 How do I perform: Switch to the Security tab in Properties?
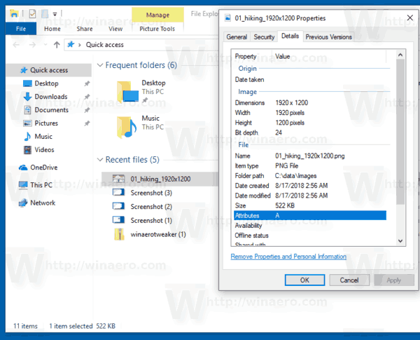click(264, 37)
